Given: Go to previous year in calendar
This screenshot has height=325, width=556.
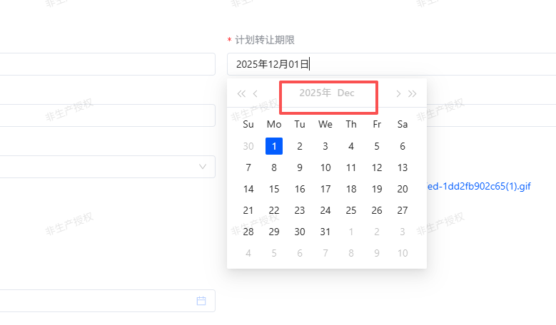Looking at the screenshot, I should (x=241, y=93).
